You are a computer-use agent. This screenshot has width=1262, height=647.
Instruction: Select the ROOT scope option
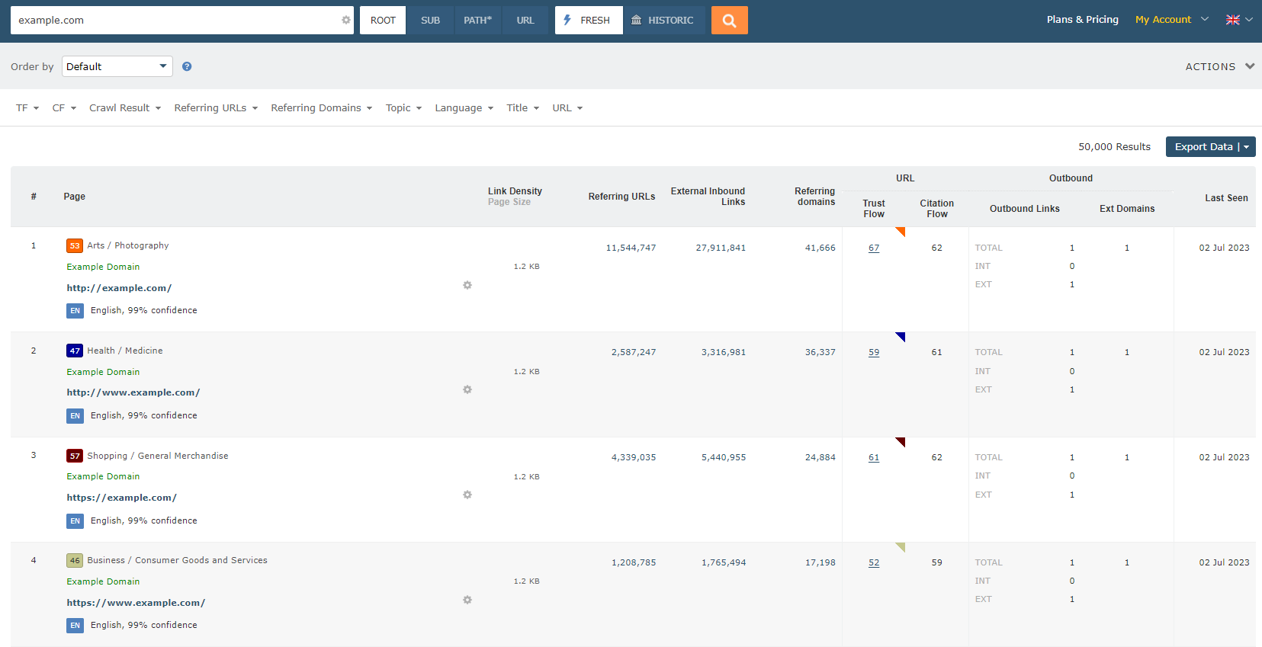[383, 21]
